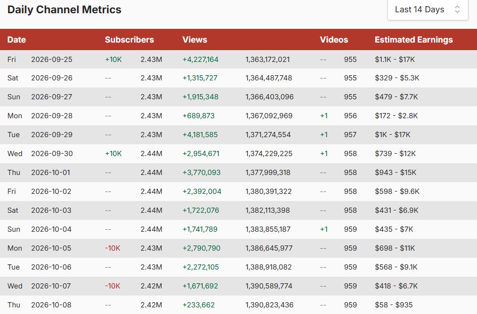Click the 957 videos count
477x314 pixels.
coord(350,134)
